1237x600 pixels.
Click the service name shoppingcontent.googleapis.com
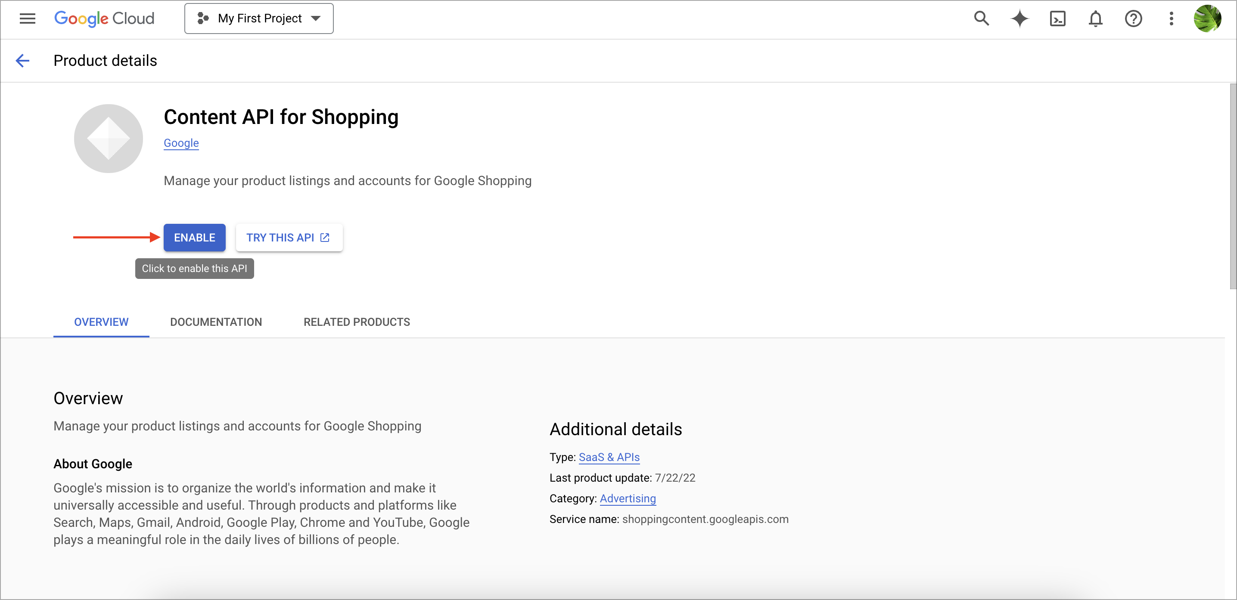[705, 519]
